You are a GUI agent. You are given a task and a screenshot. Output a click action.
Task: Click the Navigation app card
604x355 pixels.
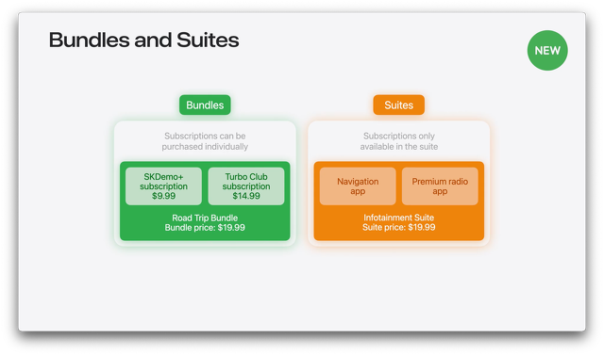[x=358, y=186]
